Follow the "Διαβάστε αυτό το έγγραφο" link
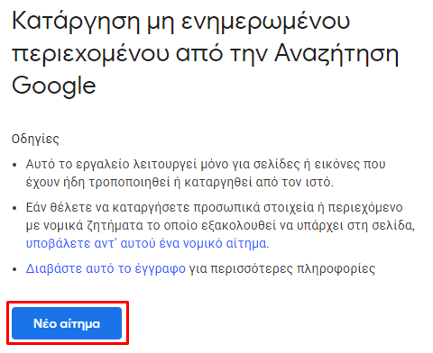 pyautogui.click(x=106, y=268)
